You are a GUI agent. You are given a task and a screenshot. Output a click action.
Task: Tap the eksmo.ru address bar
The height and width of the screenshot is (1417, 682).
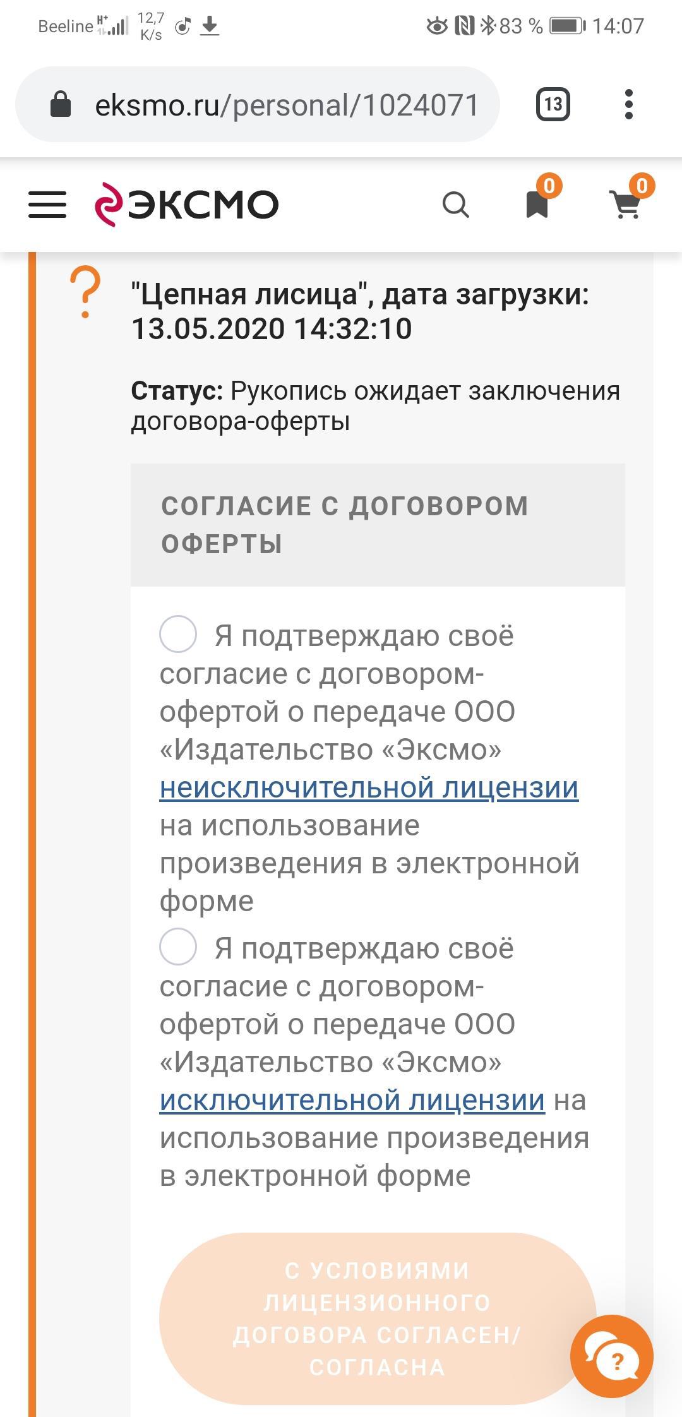pyautogui.click(x=286, y=105)
